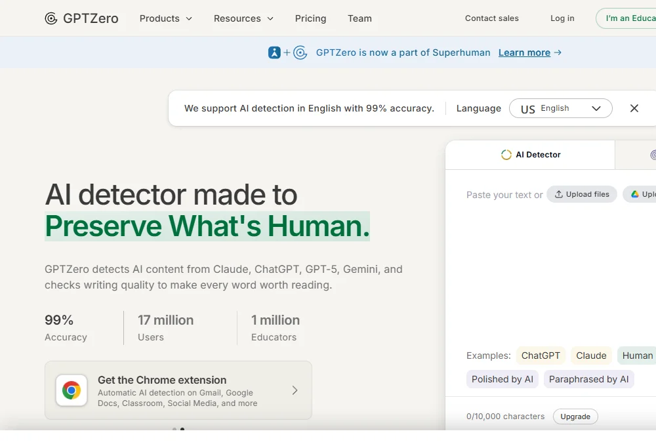This screenshot has width=656, height=446.
Task: Click the 17 million Users statistic
Action: pos(166,328)
